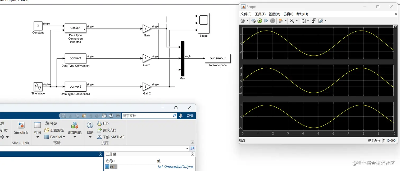Screen dimensions: 400x171
Task: Open dropdown beside the signal selector icon
Action: tap(286, 21)
